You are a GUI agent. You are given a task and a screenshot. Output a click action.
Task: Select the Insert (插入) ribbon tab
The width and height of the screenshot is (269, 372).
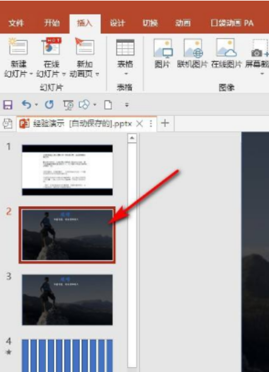pos(84,23)
